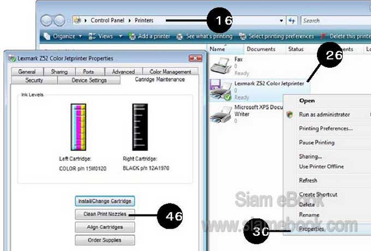Viewport: 371px width, 251px height.
Task: Choose Run as administrator
Action: (324, 115)
